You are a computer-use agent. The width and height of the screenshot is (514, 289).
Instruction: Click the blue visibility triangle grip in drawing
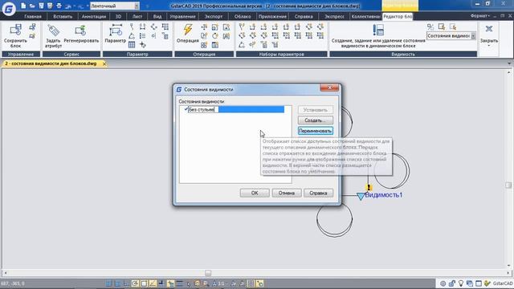coord(361,196)
